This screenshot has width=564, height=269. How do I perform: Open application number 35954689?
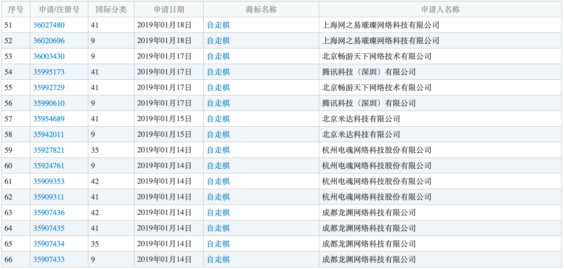pyautogui.click(x=49, y=119)
